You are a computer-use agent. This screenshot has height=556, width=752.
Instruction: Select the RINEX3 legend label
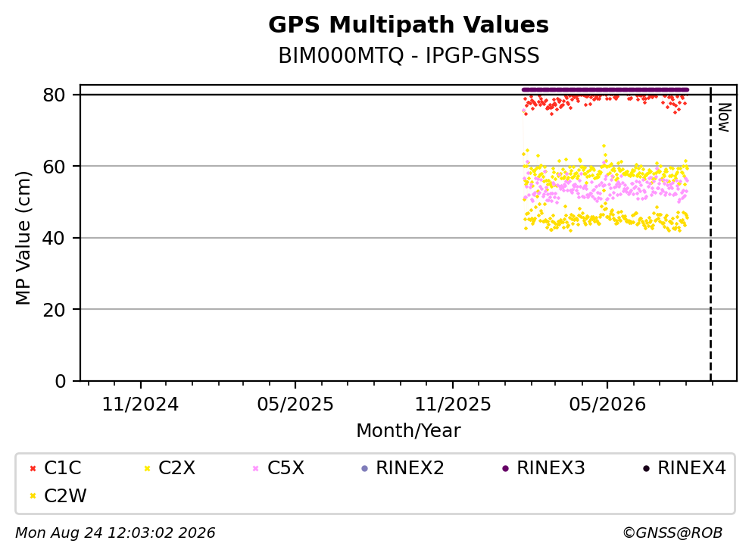point(551,468)
